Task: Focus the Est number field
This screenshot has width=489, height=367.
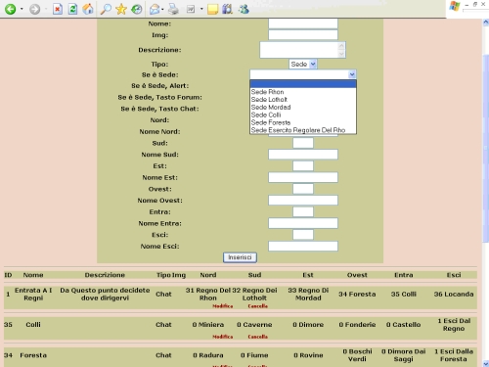Action: pos(303,165)
